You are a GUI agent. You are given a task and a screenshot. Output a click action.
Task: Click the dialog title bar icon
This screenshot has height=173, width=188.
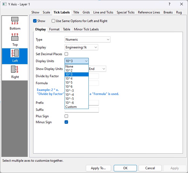click(4, 4)
